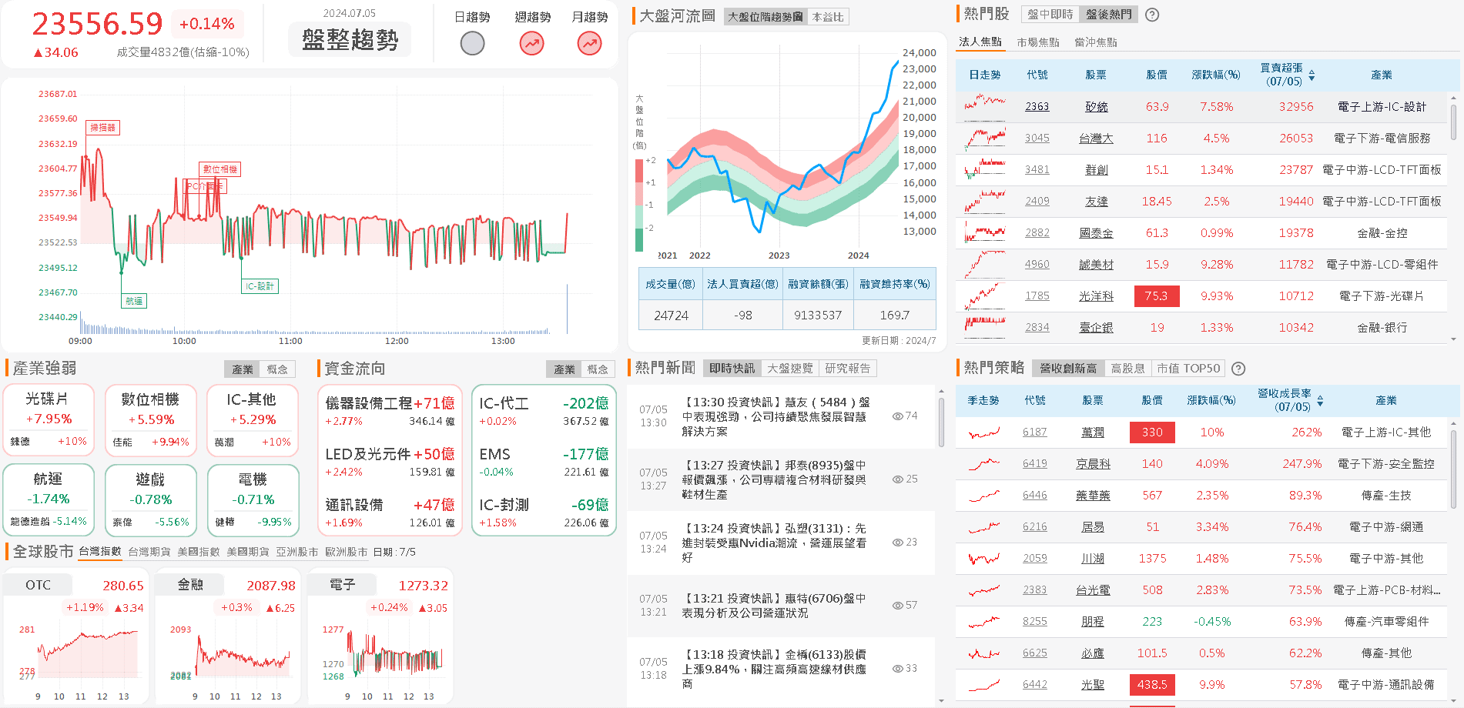This screenshot has width=1464, height=708.
Task: Select 產業 toggle in 產業強弱 section
Action: (x=243, y=369)
